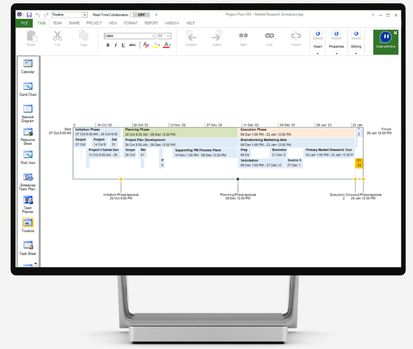Toggle strikethrough formatting
The height and width of the screenshot is (349, 413).
click(132, 45)
